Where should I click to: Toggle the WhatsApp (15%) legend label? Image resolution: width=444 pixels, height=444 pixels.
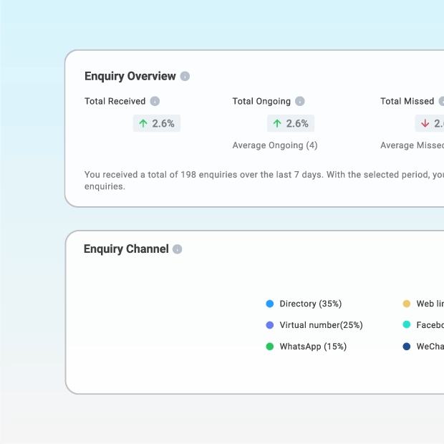pos(313,347)
